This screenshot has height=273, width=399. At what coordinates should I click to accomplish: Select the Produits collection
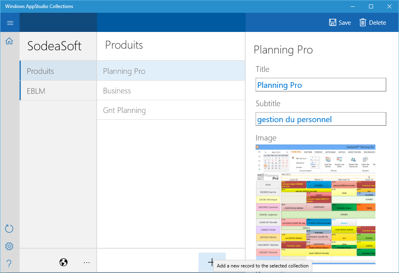[x=58, y=71]
